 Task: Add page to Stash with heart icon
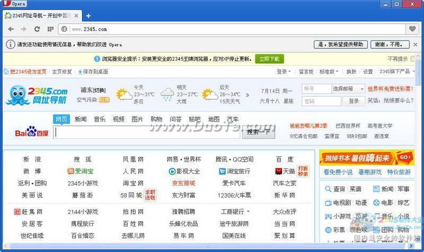(x=412, y=29)
